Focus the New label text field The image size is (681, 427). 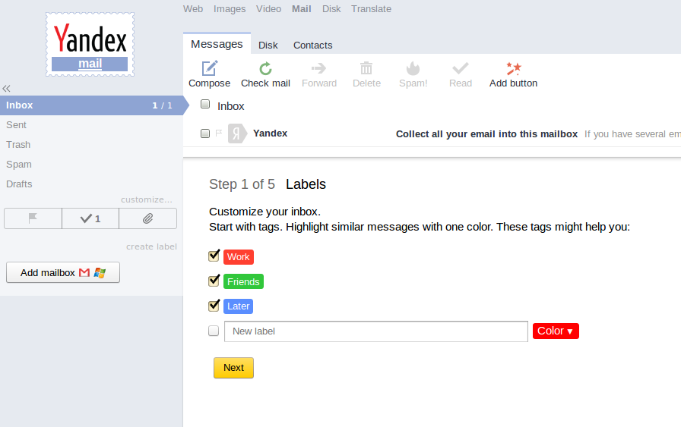[376, 331]
